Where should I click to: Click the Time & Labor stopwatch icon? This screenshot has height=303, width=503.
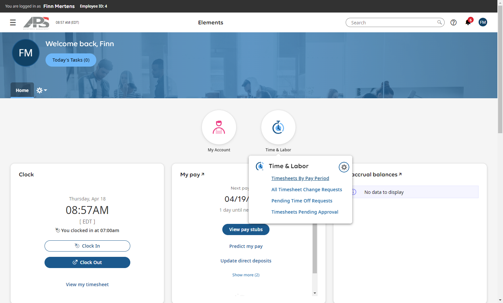coord(278,127)
